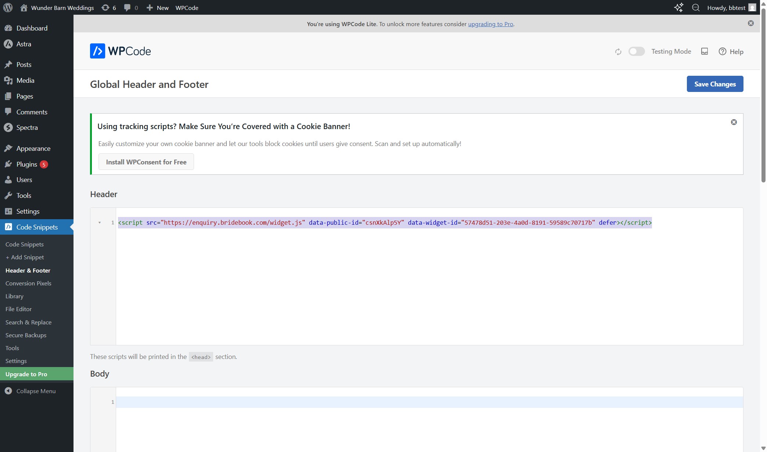The image size is (767, 452).
Task: Open Comments section in sidebar
Action: tap(37, 112)
